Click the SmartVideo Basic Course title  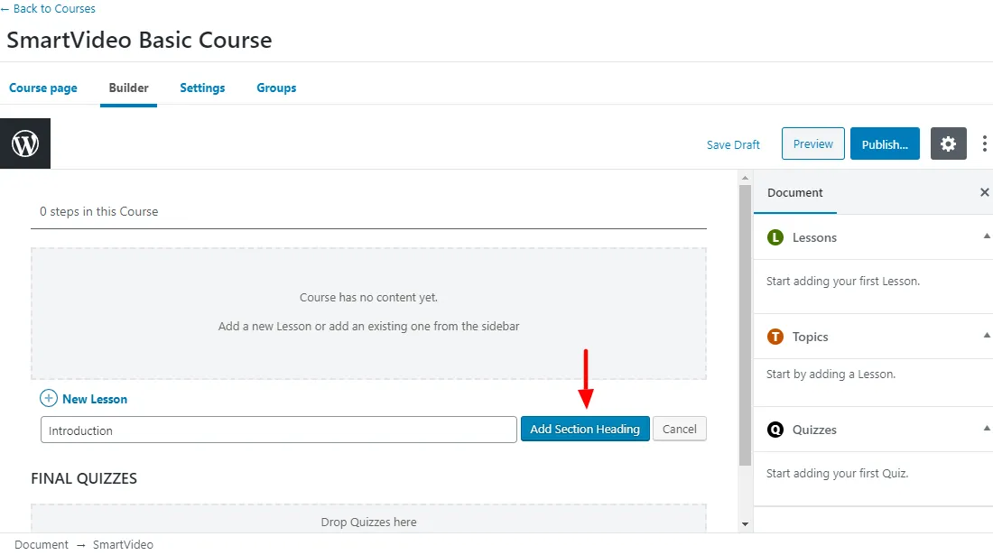(139, 40)
